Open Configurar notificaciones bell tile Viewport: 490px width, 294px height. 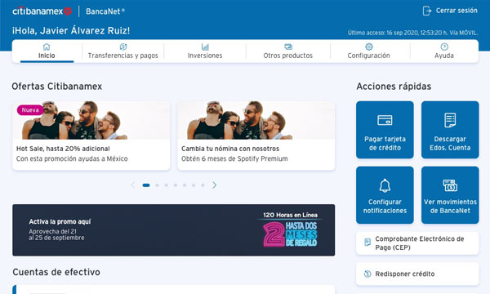point(385,195)
